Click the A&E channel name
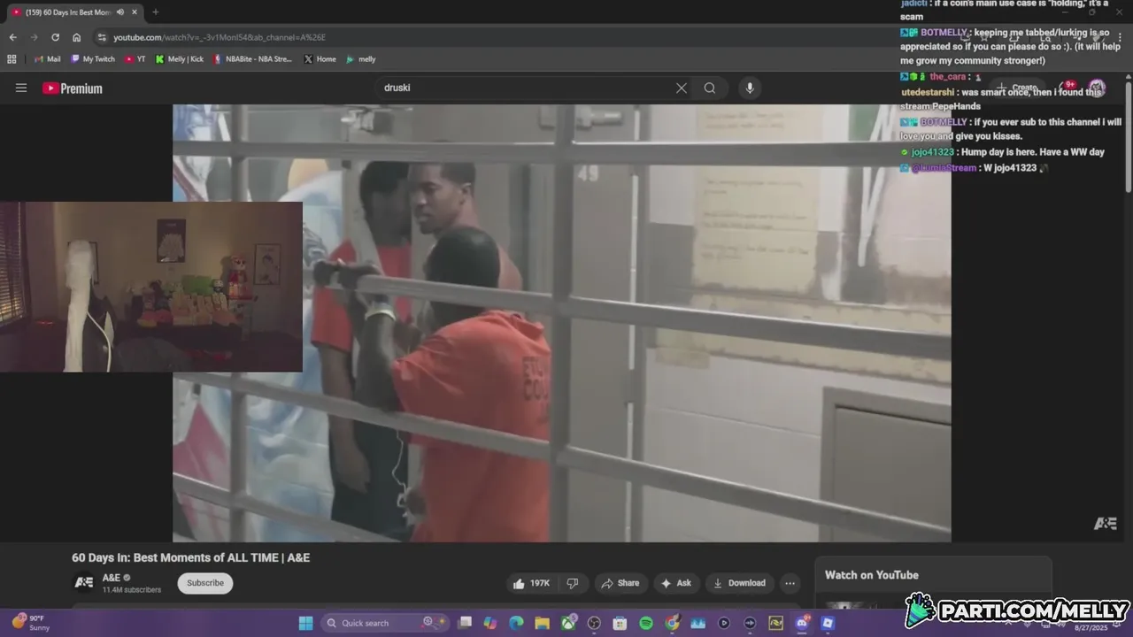The width and height of the screenshot is (1133, 637). point(112,578)
